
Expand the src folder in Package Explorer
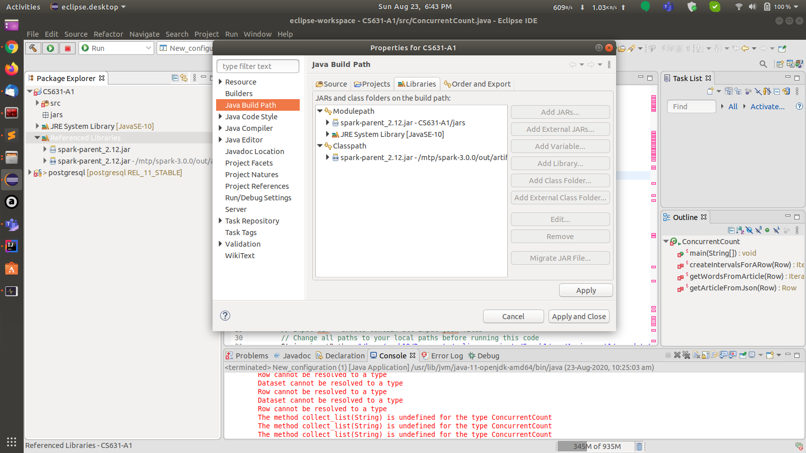coord(37,103)
